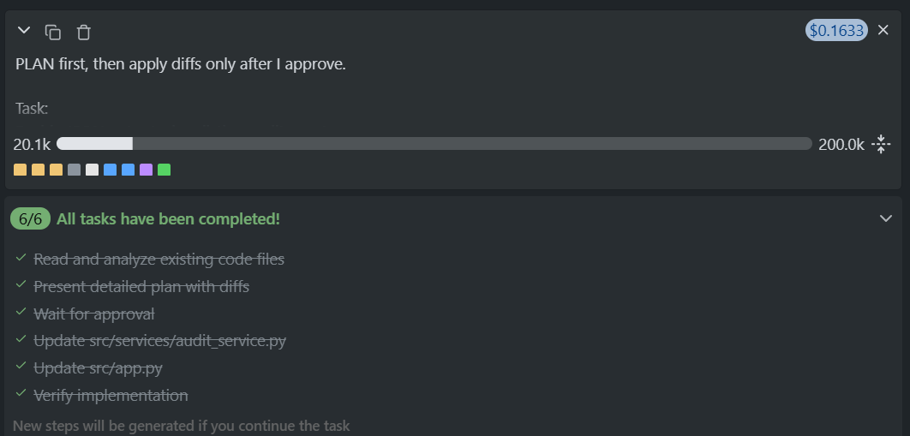This screenshot has height=436, width=910.
Task: Collapse the completed tasks list chevron
Action: click(x=886, y=218)
